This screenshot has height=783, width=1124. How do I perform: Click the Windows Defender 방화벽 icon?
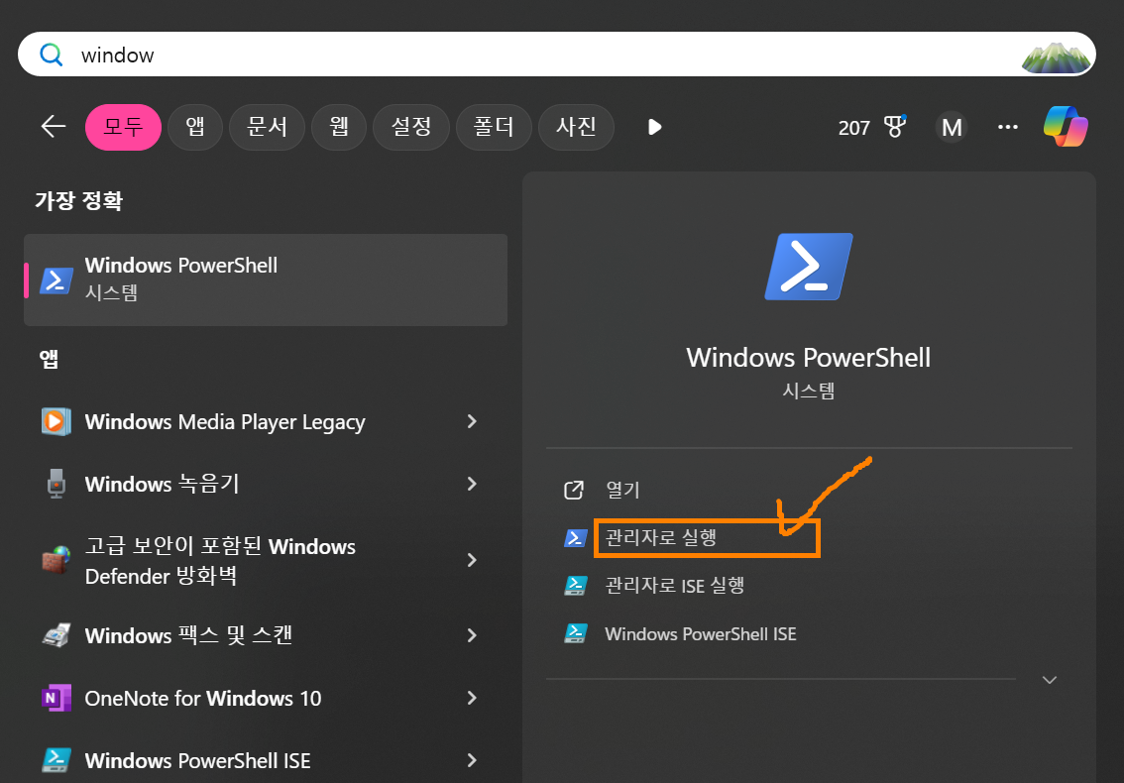click(x=56, y=560)
